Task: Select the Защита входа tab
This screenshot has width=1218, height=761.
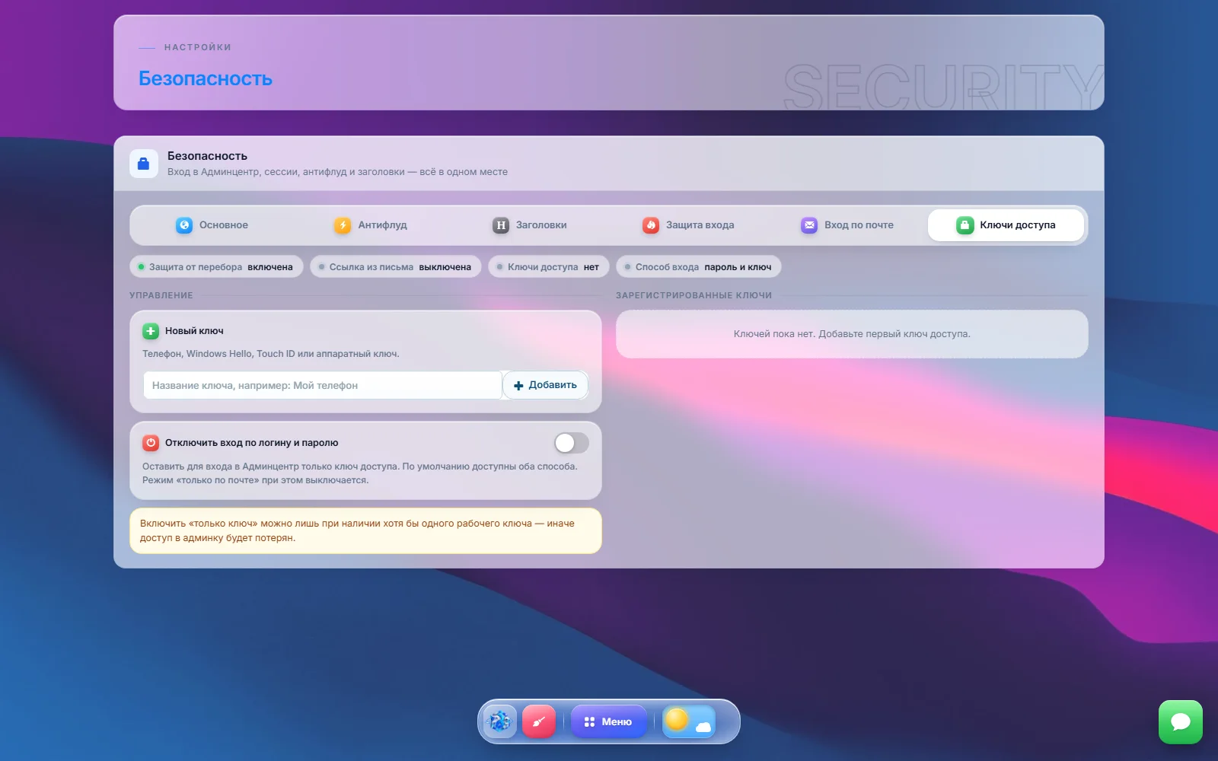Action: pos(688,225)
